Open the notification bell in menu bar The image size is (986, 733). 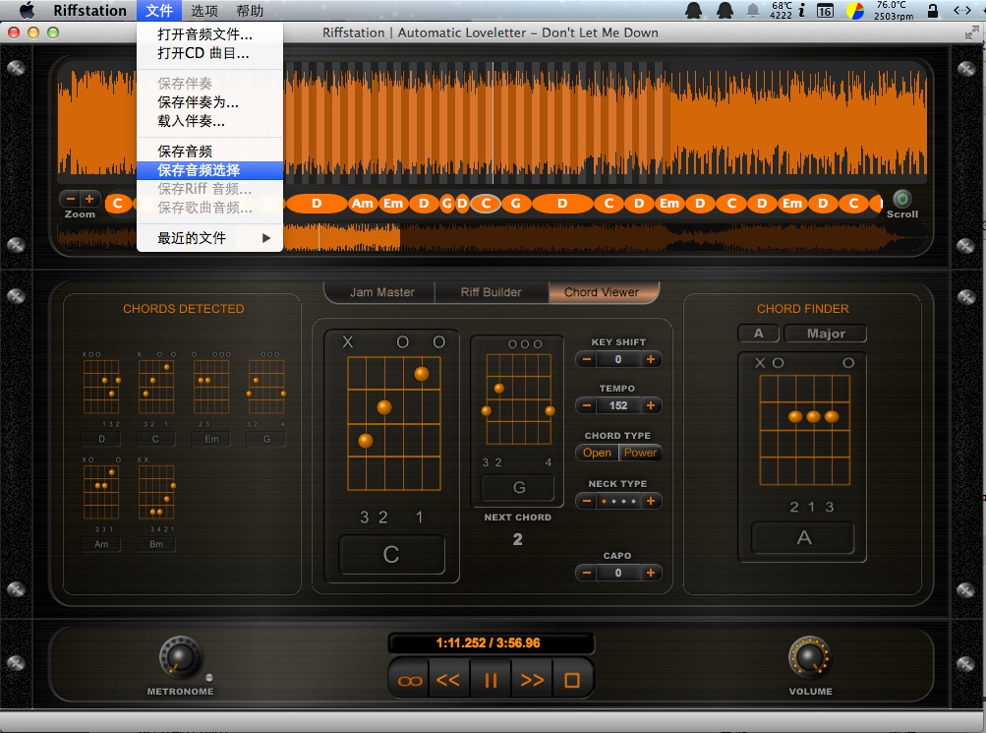[753, 11]
